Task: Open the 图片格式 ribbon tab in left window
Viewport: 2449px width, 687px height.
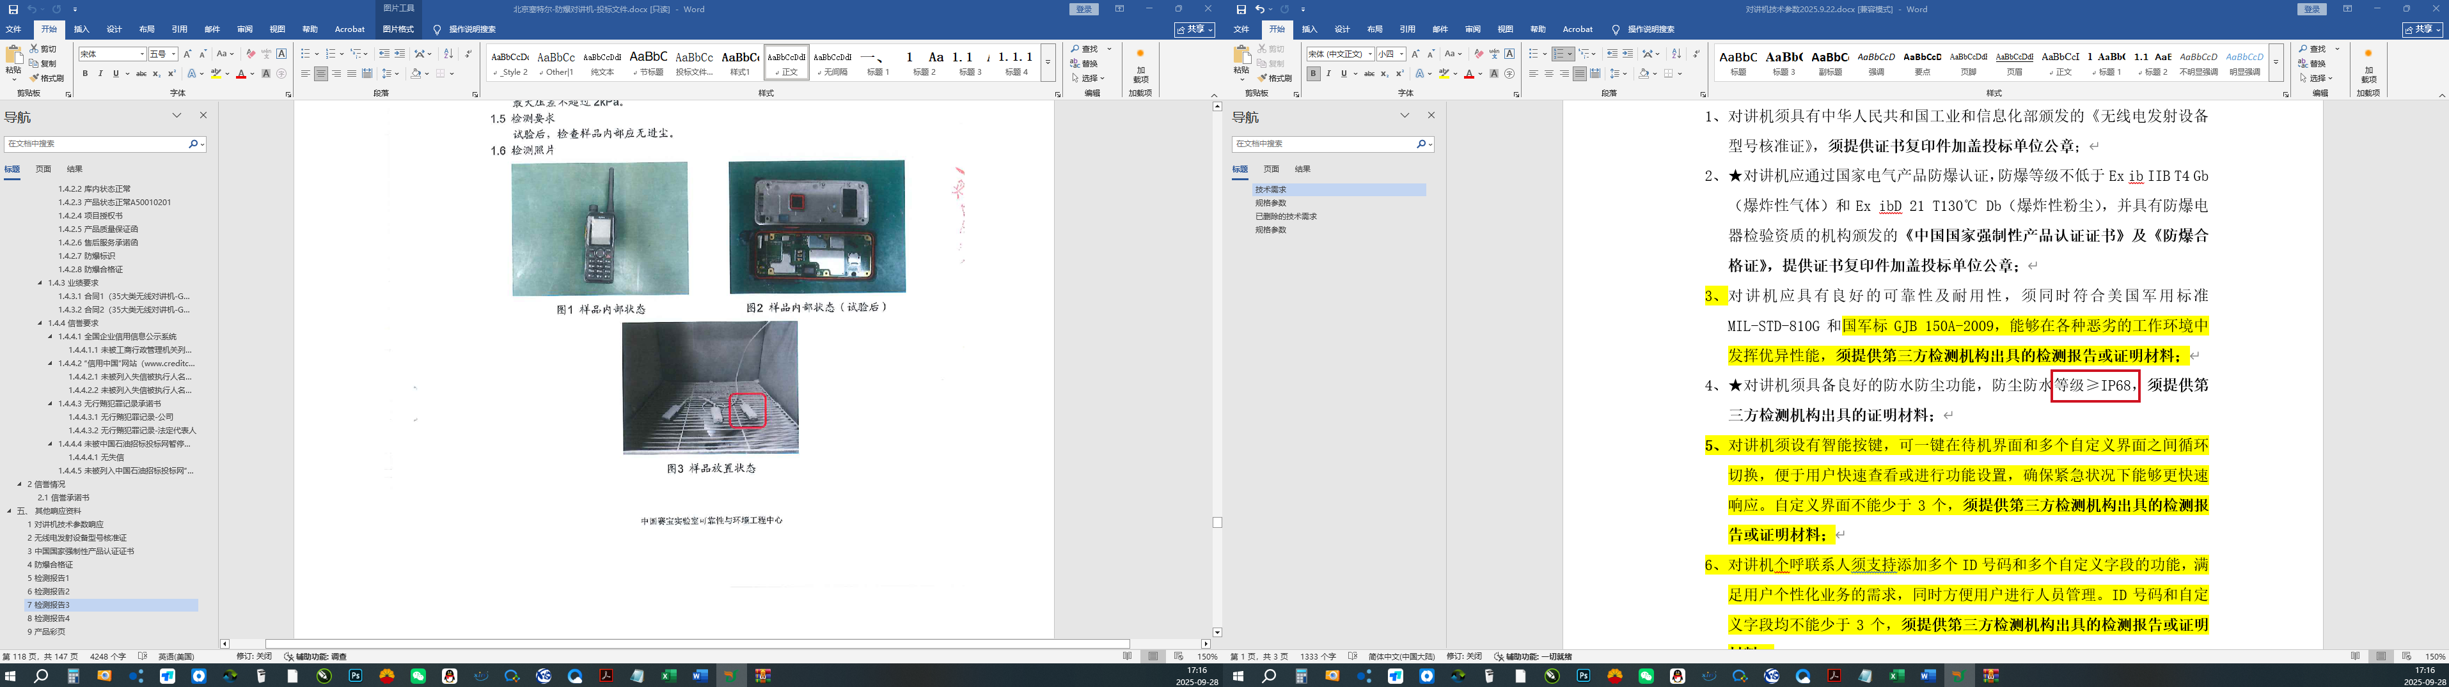Action: click(398, 29)
